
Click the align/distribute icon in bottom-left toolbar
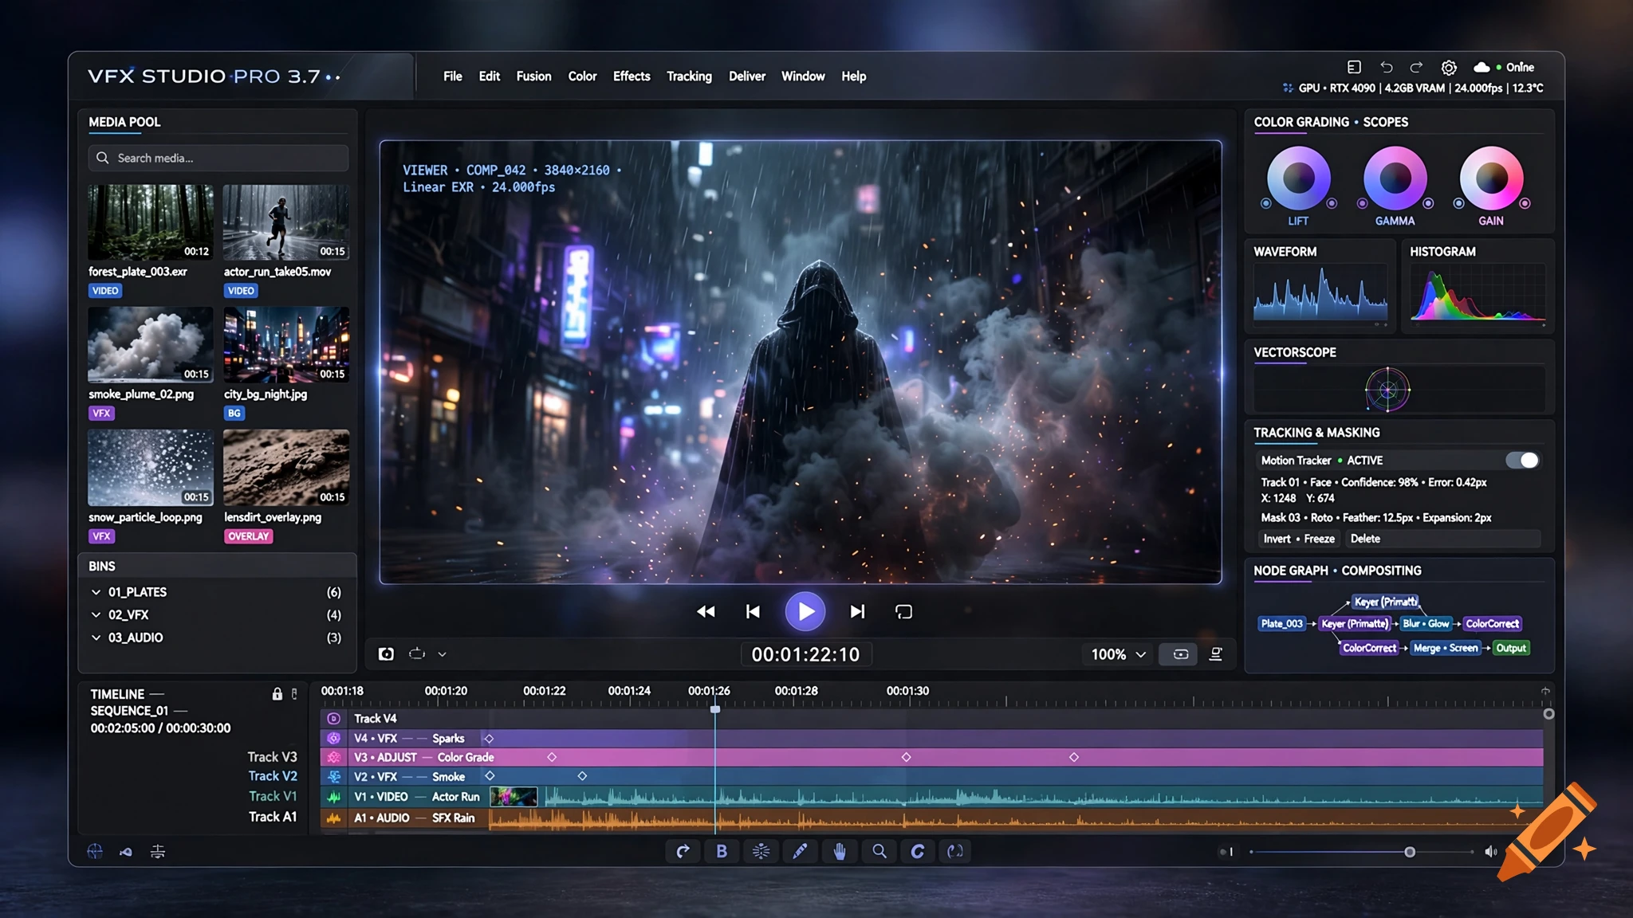tap(158, 851)
